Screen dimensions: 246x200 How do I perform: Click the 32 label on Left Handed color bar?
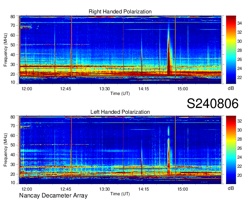pyautogui.click(x=239, y=121)
